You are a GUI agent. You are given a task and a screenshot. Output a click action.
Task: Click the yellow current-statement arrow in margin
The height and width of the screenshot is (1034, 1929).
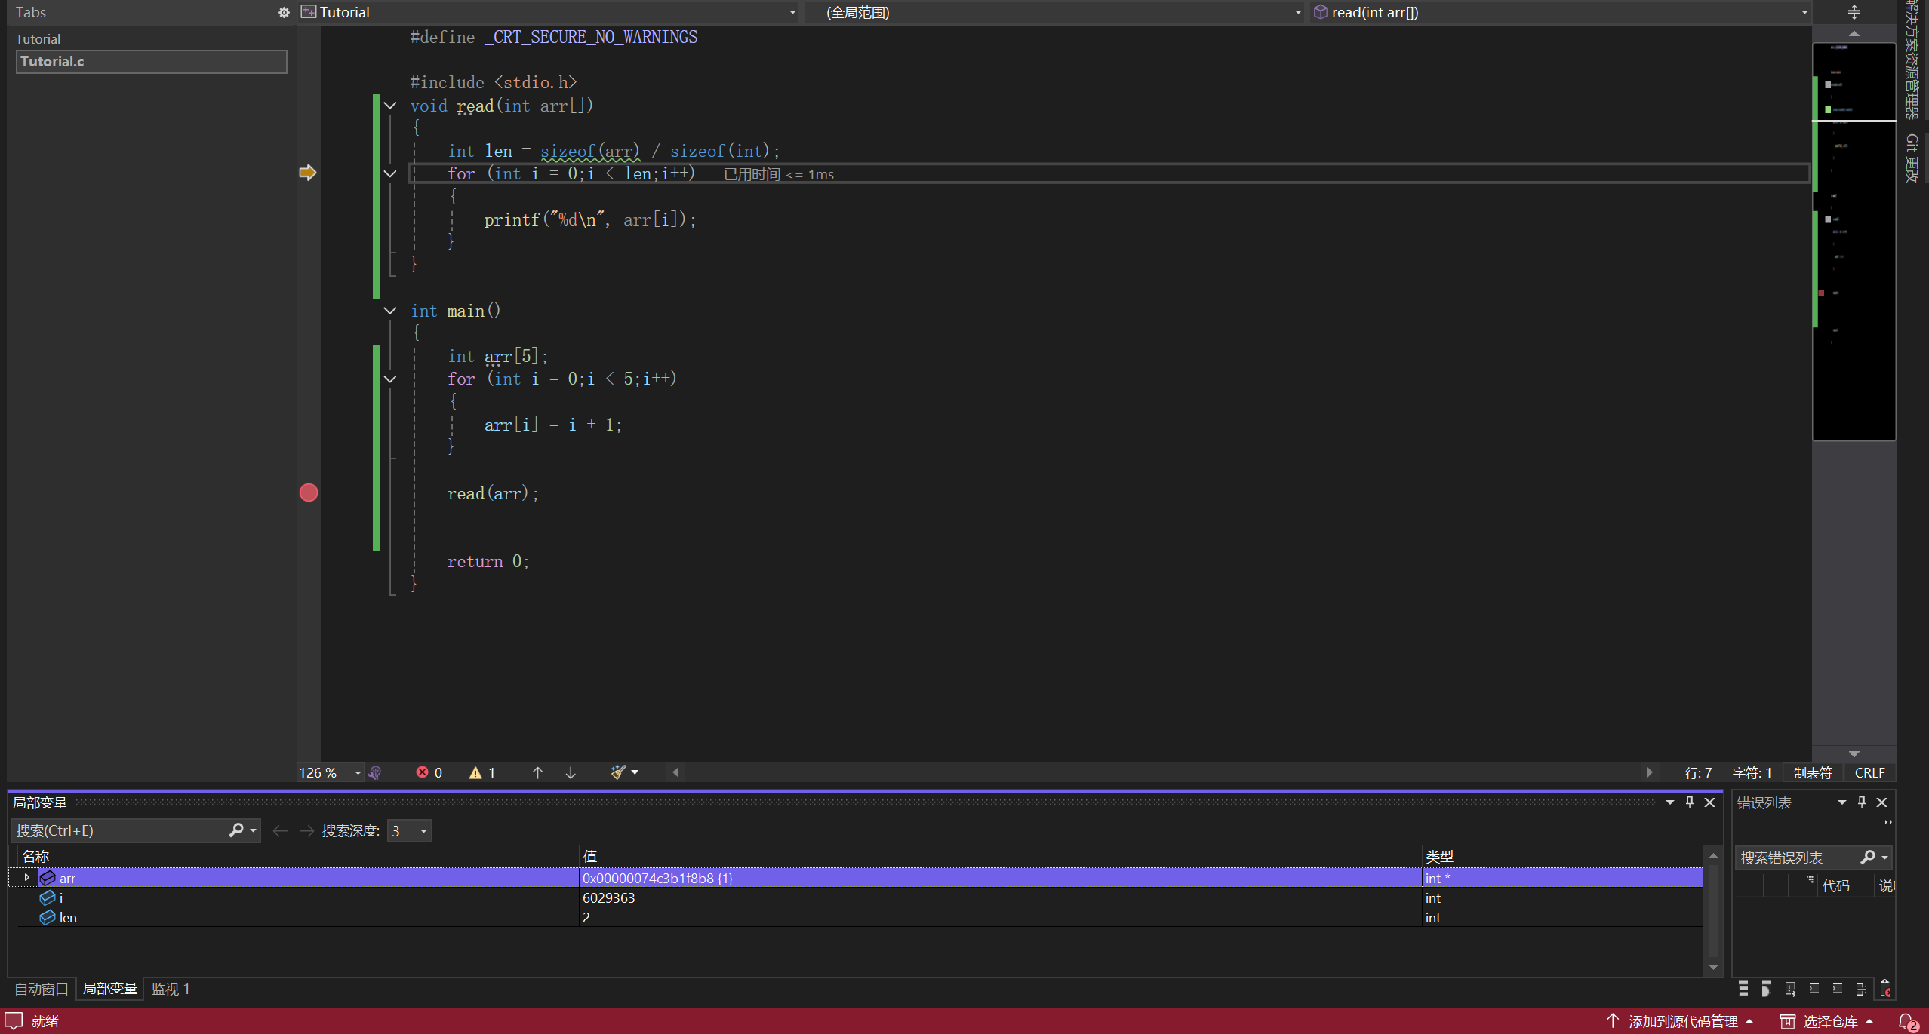pyautogui.click(x=307, y=173)
